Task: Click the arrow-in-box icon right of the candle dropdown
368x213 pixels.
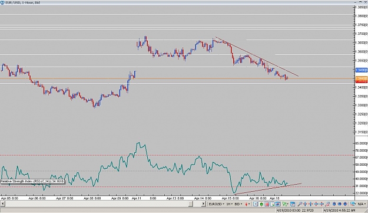Action: [x=256, y=204]
